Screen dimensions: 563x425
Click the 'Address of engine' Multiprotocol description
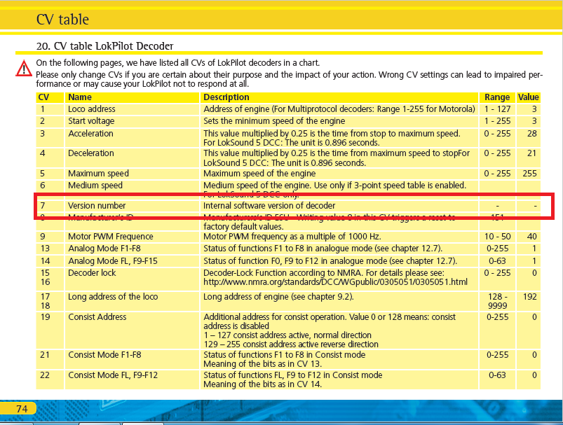click(x=339, y=109)
